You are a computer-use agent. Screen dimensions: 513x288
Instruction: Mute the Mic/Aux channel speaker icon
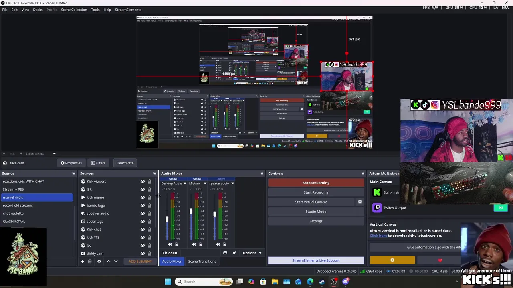(194, 244)
